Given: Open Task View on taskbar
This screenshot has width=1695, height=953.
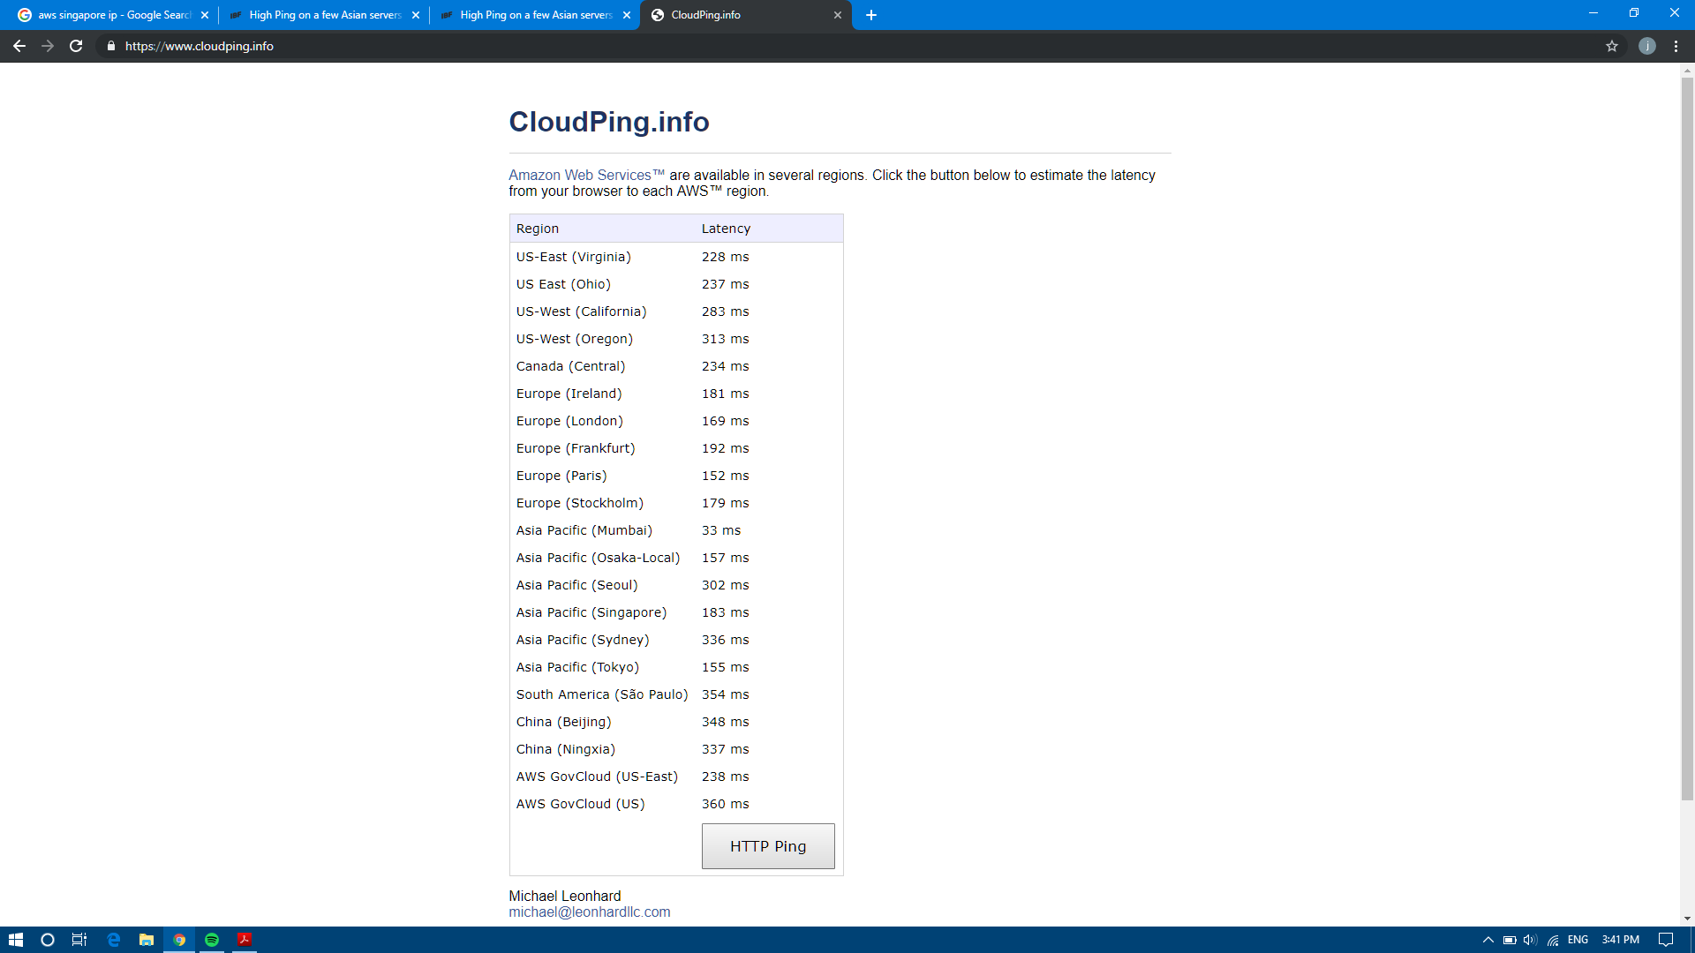Looking at the screenshot, I should (79, 940).
